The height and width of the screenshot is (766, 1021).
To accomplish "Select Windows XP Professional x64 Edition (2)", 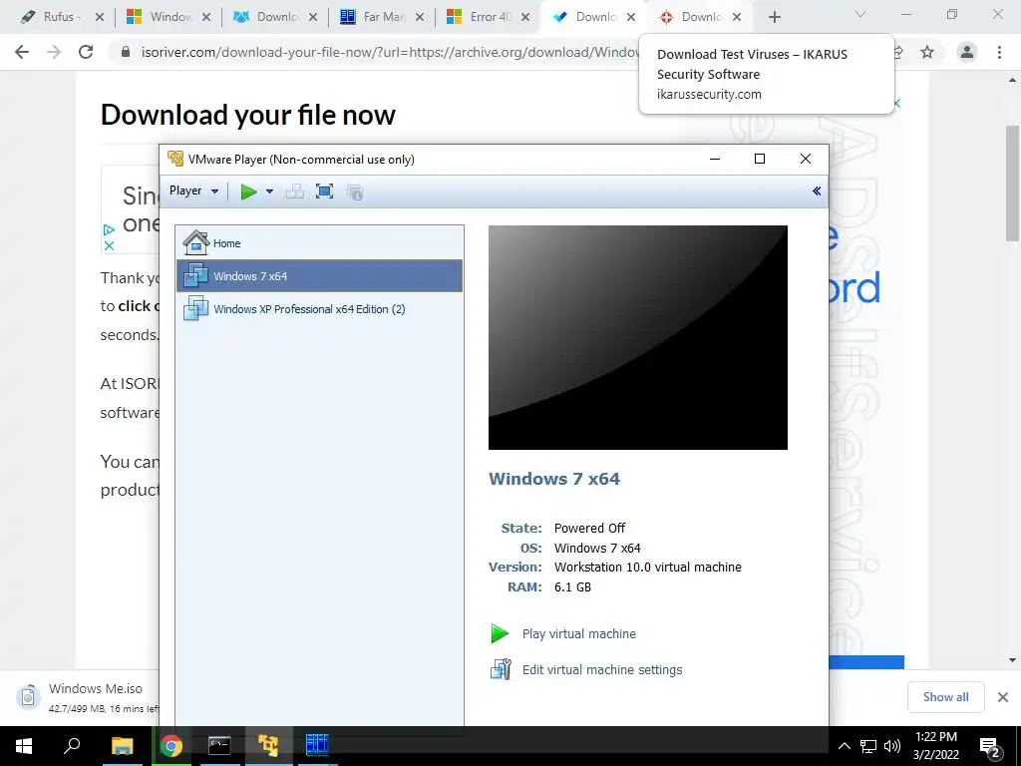I will 320,309.
